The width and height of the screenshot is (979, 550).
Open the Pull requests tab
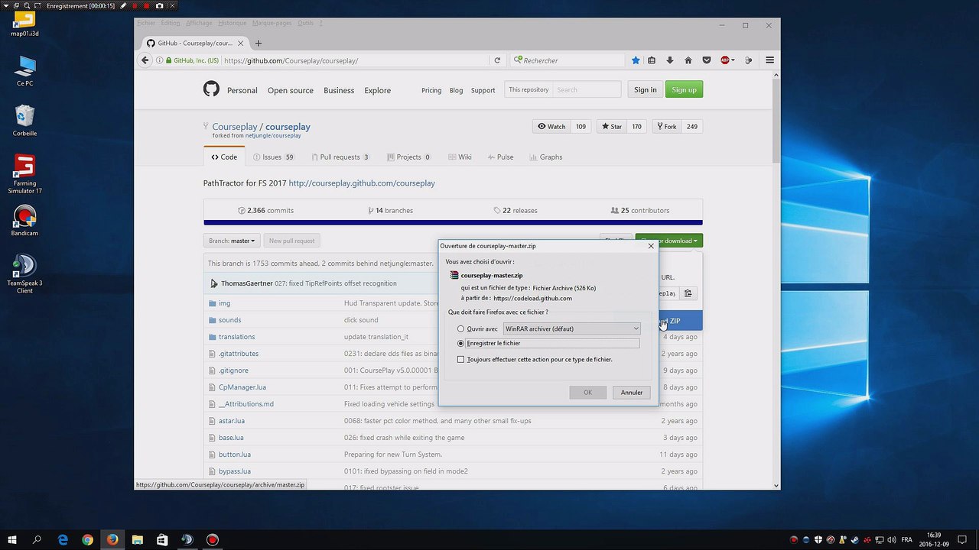340,157
